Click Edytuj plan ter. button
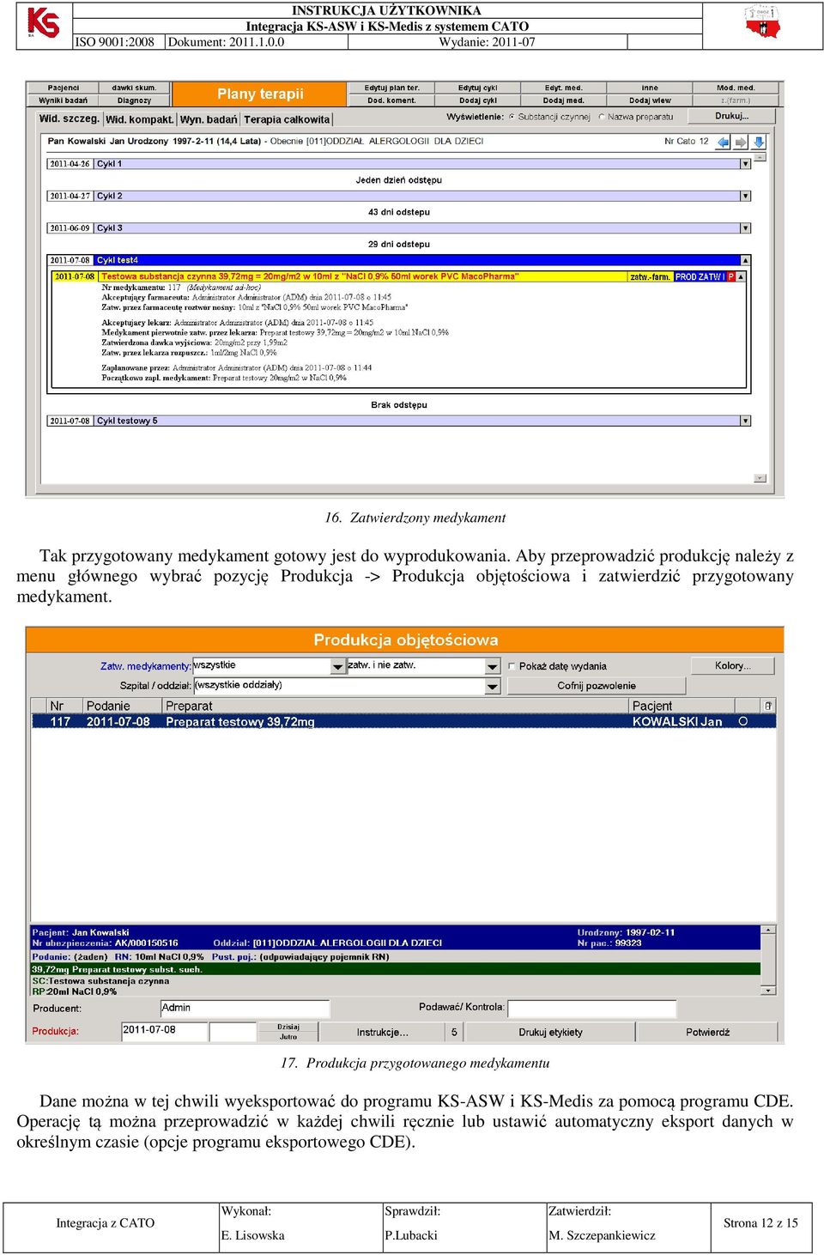824x1255 pixels. pyautogui.click(x=391, y=88)
